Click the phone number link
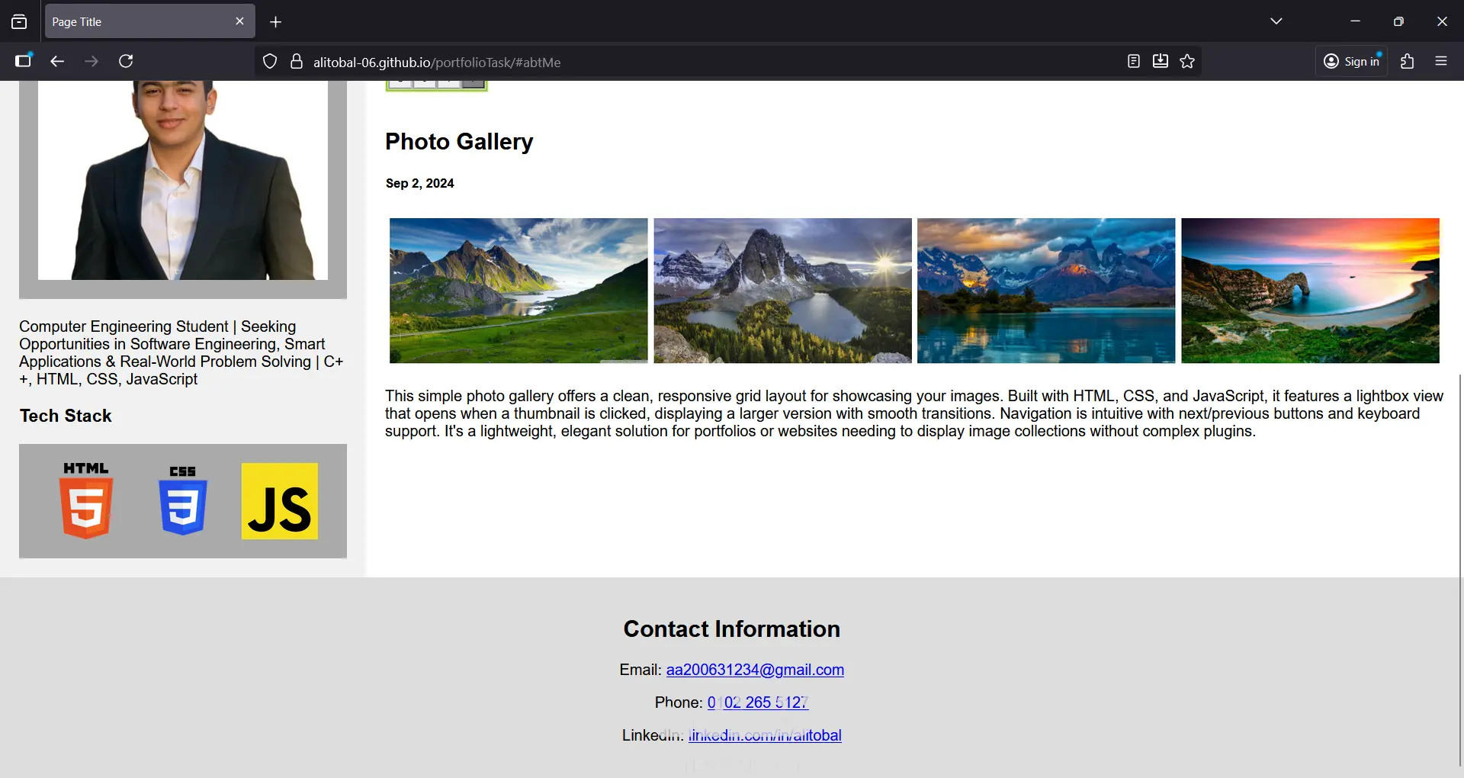The image size is (1464, 778). pos(758,702)
